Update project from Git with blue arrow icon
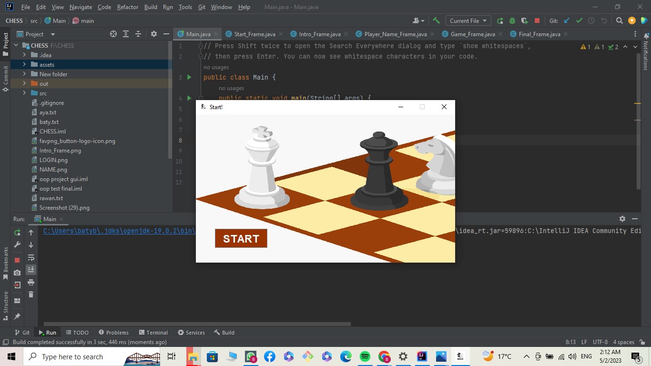This screenshot has height=366, width=651. pyautogui.click(x=567, y=20)
